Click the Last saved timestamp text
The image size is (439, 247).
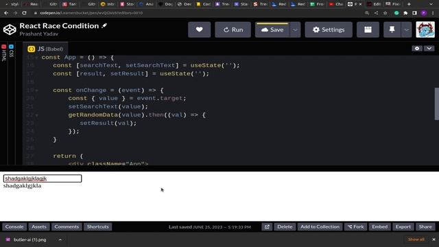click(x=210, y=227)
